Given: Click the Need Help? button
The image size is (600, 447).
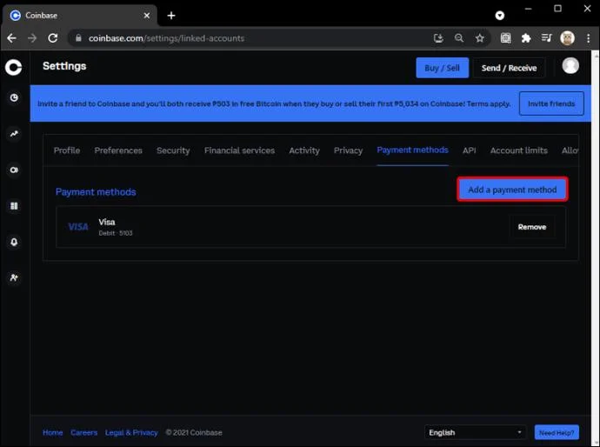Looking at the screenshot, I should coord(557,433).
